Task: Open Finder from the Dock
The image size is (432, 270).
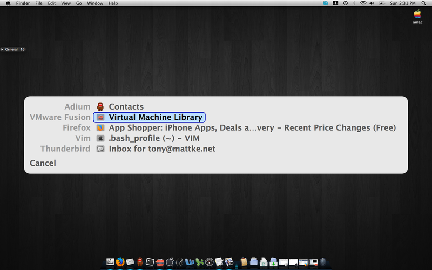Action: 111,262
